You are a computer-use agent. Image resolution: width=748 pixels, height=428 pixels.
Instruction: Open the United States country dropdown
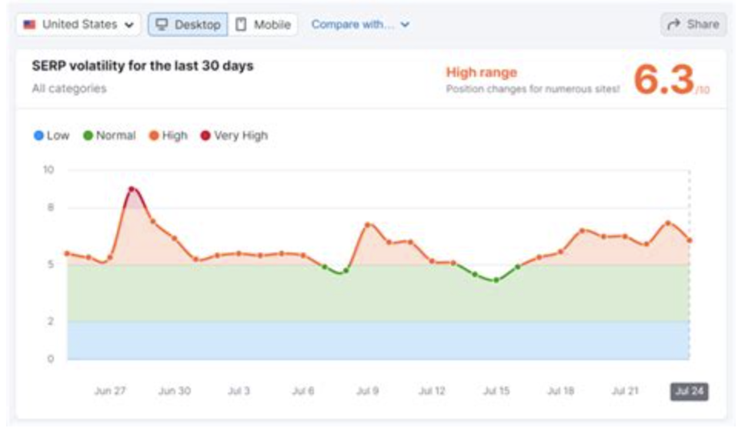click(78, 25)
